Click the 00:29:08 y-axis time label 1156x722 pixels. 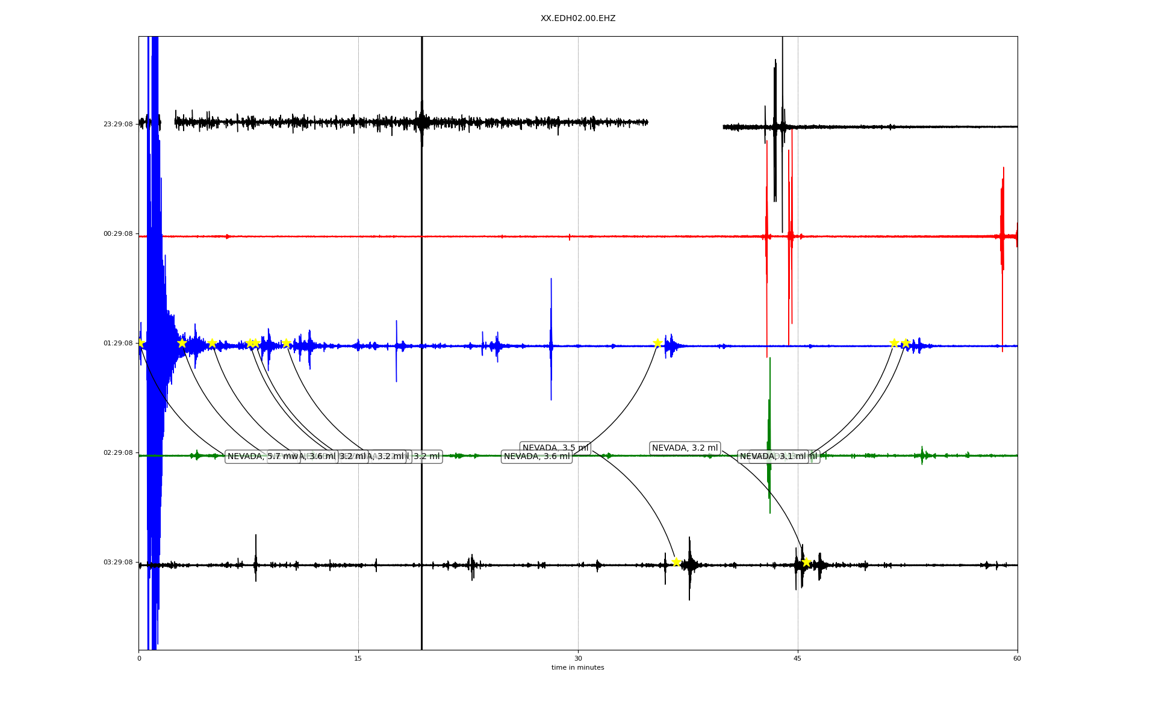pyautogui.click(x=118, y=234)
